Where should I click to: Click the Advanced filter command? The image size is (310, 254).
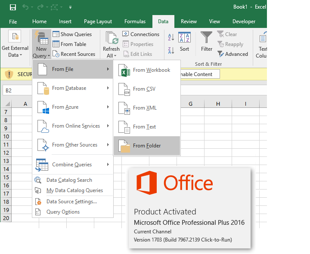point(232,54)
